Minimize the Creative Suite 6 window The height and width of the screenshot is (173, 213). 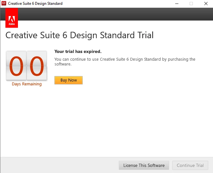(177, 4)
